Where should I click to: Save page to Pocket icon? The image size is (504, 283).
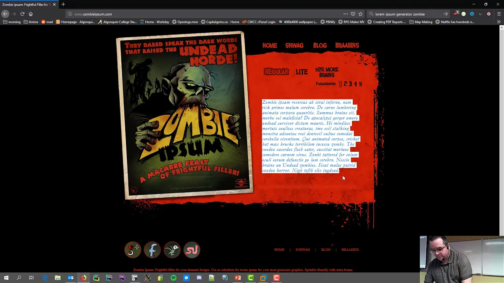(353, 14)
